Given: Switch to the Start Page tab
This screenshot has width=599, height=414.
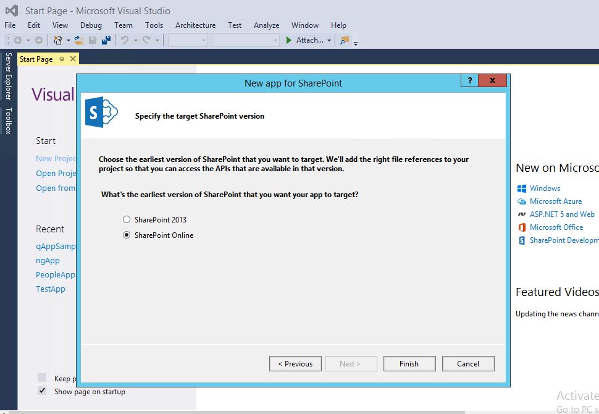Looking at the screenshot, I should pyautogui.click(x=36, y=59).
